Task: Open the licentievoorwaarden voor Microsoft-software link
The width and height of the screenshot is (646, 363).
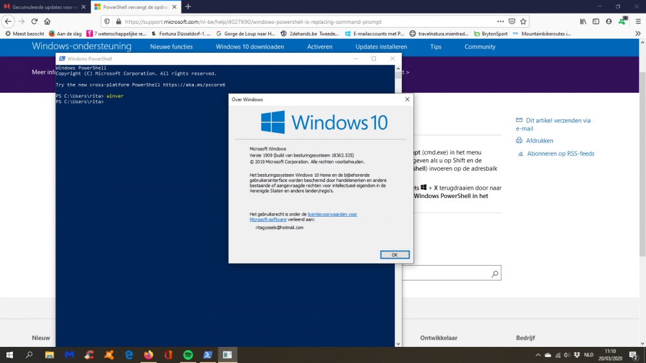Action: 332,214
